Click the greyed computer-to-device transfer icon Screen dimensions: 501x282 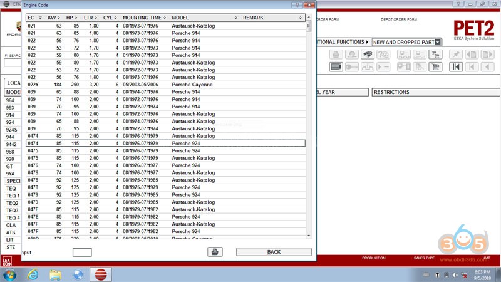point(404,67)
